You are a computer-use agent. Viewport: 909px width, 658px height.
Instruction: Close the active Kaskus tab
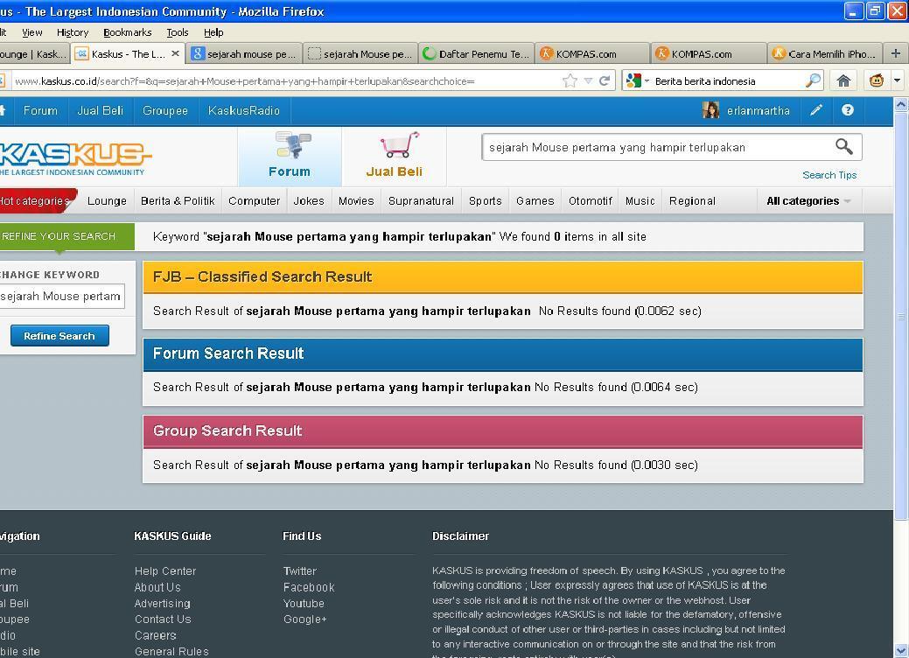point(176,53)
